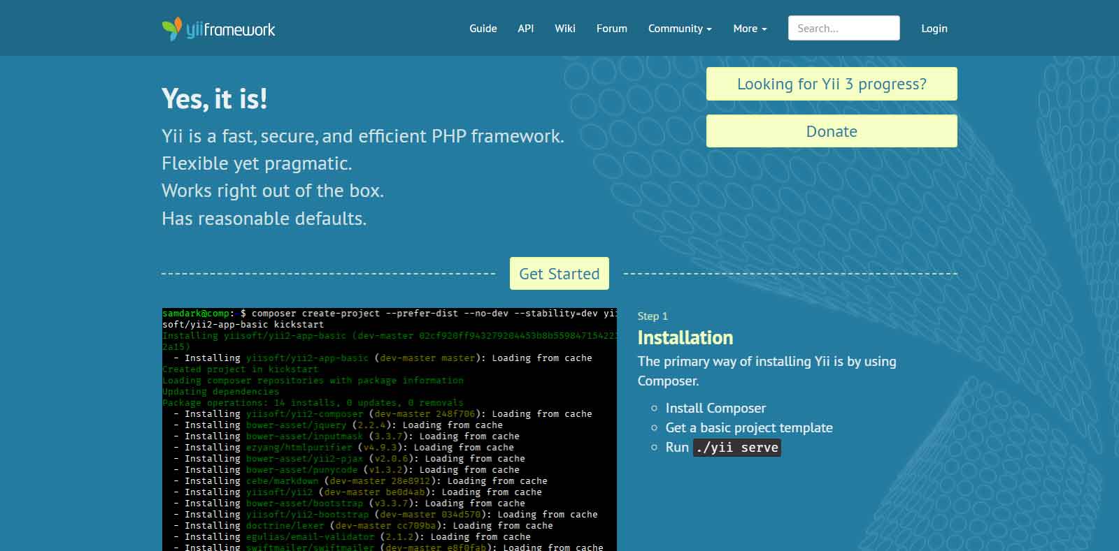
Task: Click 'Has reasonable defaults.' tagline
Action: pos(264,219)
